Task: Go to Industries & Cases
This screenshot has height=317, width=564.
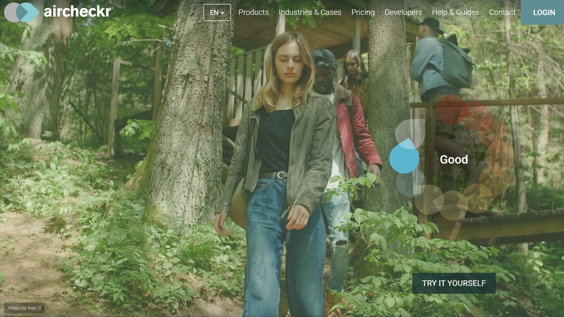Action: click(310, 12)
